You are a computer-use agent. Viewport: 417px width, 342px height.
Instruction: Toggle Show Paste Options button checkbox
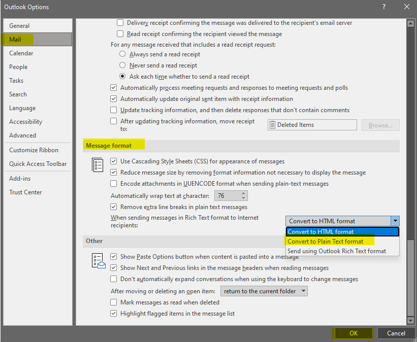[x=114, y=256]
